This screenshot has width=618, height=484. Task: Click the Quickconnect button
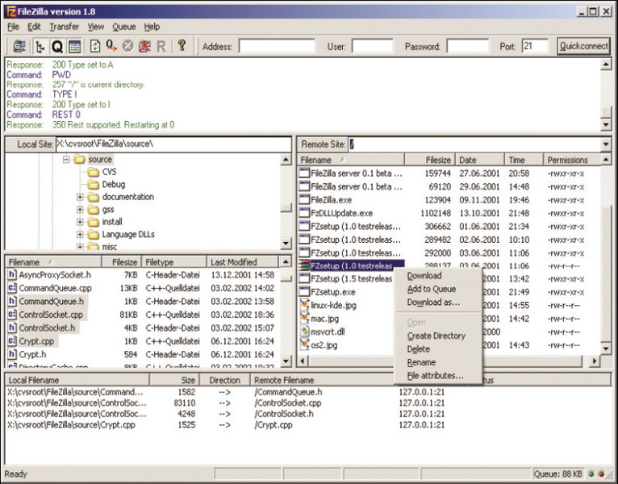pyautogui.click(x=583, y=46)
